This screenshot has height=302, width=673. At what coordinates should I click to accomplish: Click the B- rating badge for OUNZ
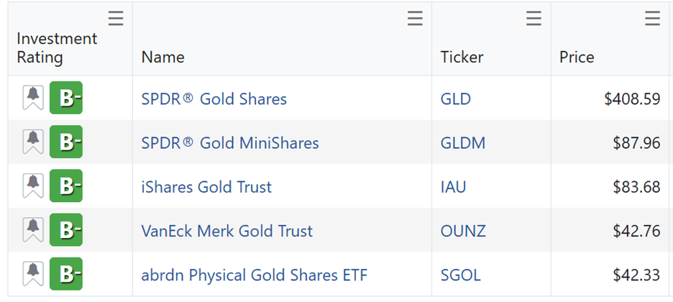(x=66, y=231)
